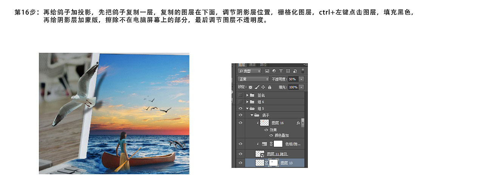Screen dimensions: 484x181
Task: Show the 签名 group visibility box
Action: [240, 95]
